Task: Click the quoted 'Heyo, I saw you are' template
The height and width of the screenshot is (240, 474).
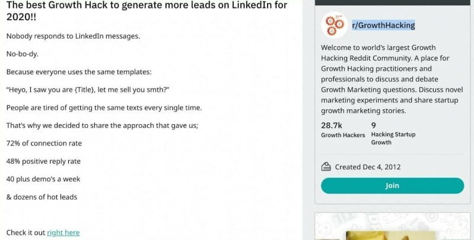Action: [x=88, y=90]
